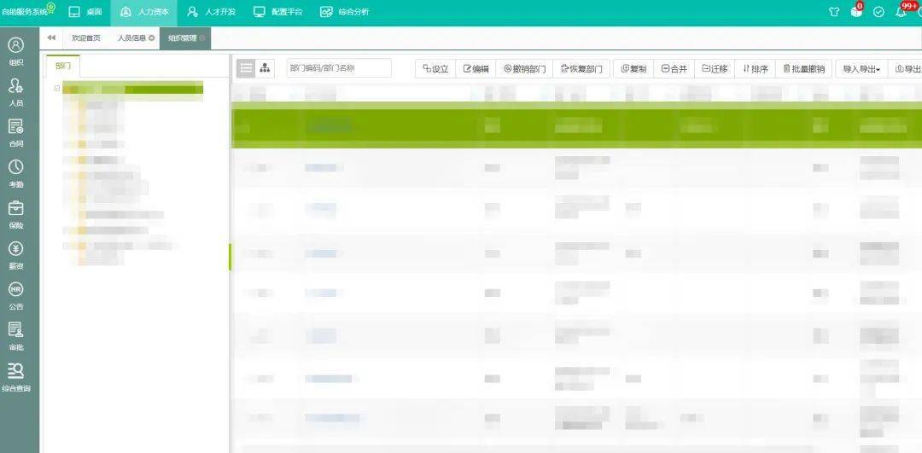Click the 撤销部门 button
The image size is (922, 453).
pyautogui.click(x=524, y=69)
